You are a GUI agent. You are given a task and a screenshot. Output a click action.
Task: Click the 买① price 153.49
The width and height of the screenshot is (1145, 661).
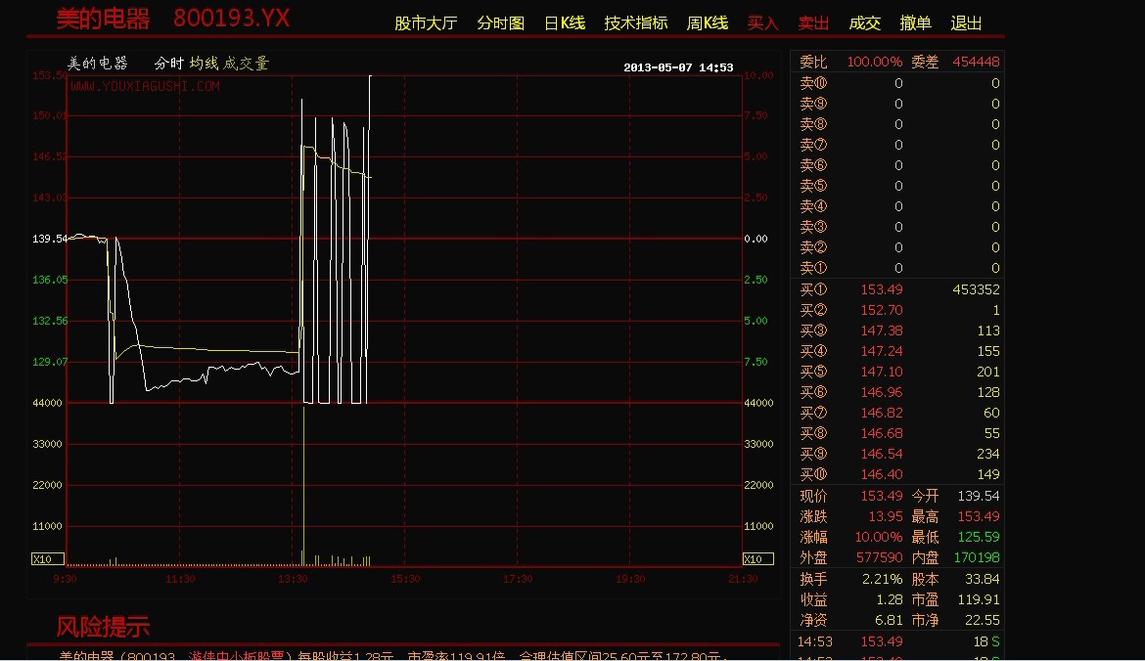(x=882, y=289)
